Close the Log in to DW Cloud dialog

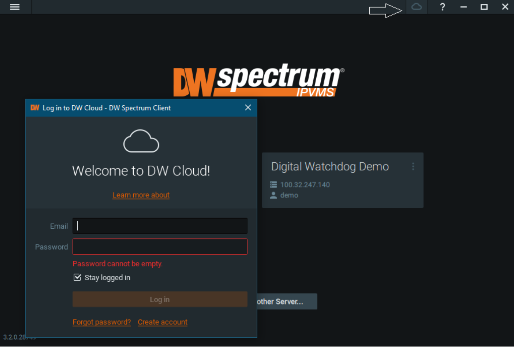tap(248, 108)
